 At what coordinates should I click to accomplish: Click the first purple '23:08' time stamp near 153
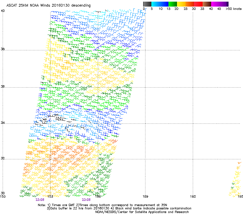pyautogui.click(x=40, y=200)
